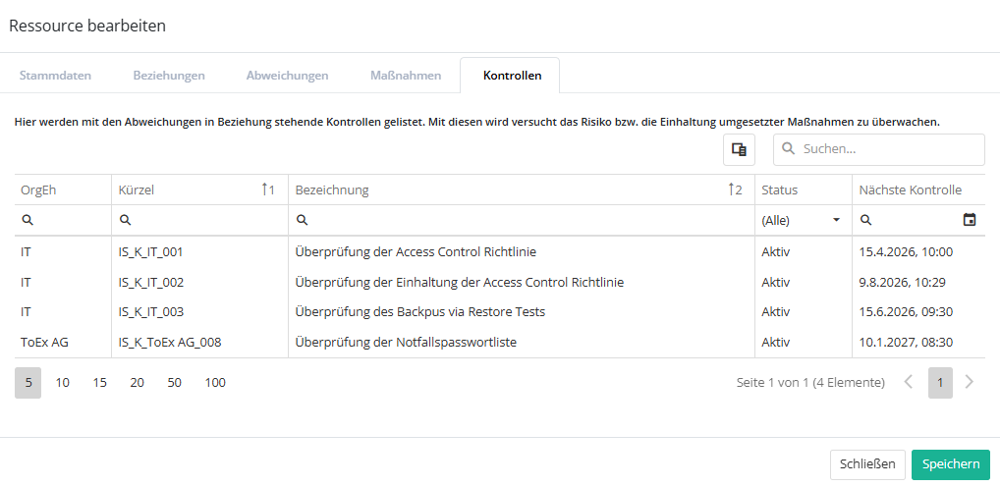Go to next page arrow
Viewport: 1000px width, 487px height.
click(x=970, y=382)
